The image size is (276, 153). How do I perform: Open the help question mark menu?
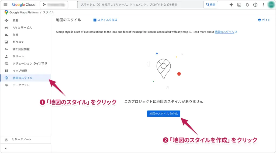pos(255,5)
